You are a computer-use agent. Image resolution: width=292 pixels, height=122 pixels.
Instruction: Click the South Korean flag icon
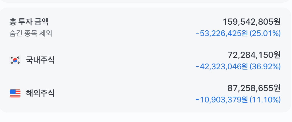pos(15,60)
